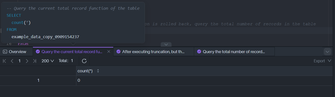Open the Export dropdown
Viewport: 335px width, 97px height.
tap(323, 61)
